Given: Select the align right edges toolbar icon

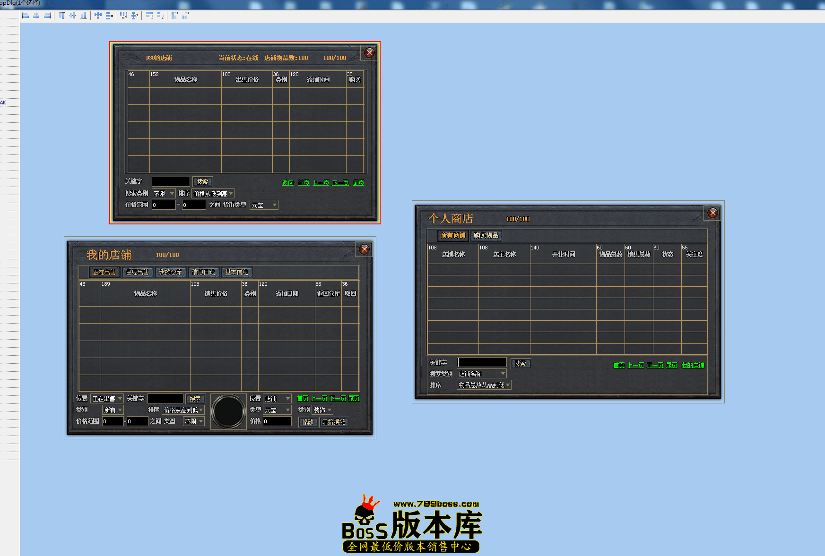Looking at the screenshot, I should [x=46, y=15].
